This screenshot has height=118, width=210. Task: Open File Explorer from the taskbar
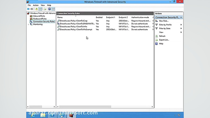(43, 115)
